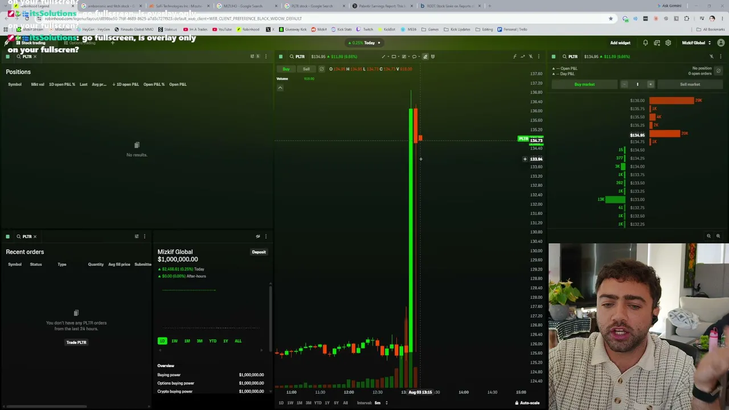This screenshot has width=729, height=410.
Task: Click the unlink icon in the chart widget
Action: (531, 56)
